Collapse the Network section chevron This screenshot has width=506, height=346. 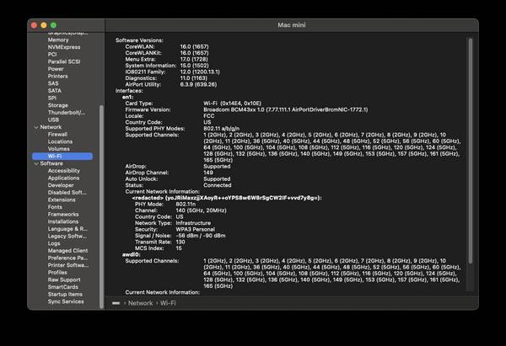36,127
